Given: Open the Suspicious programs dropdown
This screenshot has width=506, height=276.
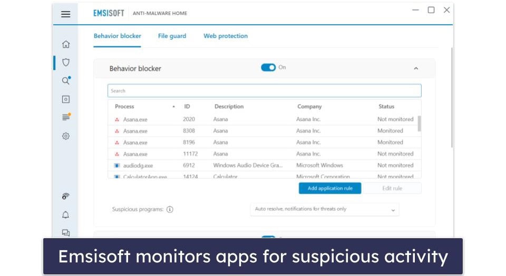Looking at the screenshot, I should (x=325, y=209).
